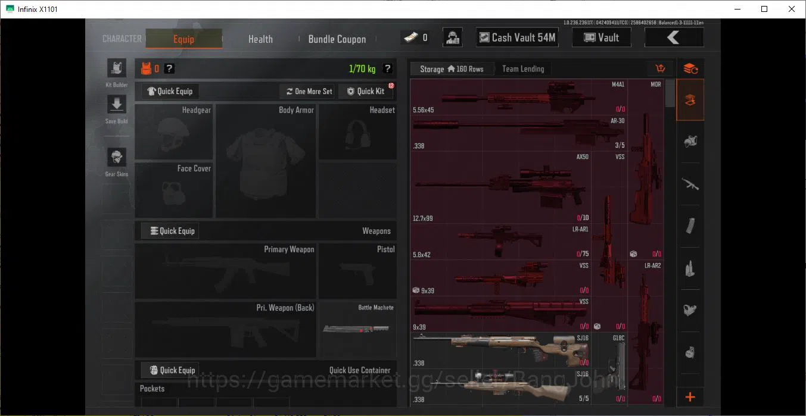Screen dimensions: 806x416
Task: Select the LR-AR2 weapon in storage
Action: [646, 332]
